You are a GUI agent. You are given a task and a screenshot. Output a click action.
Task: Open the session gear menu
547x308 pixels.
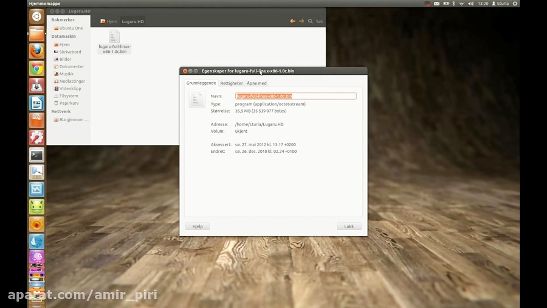pos(515,4)
